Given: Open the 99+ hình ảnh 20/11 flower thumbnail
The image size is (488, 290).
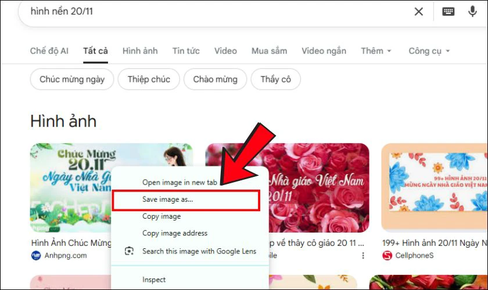Looking at the screenshot, I should click(x=435, y=187).
